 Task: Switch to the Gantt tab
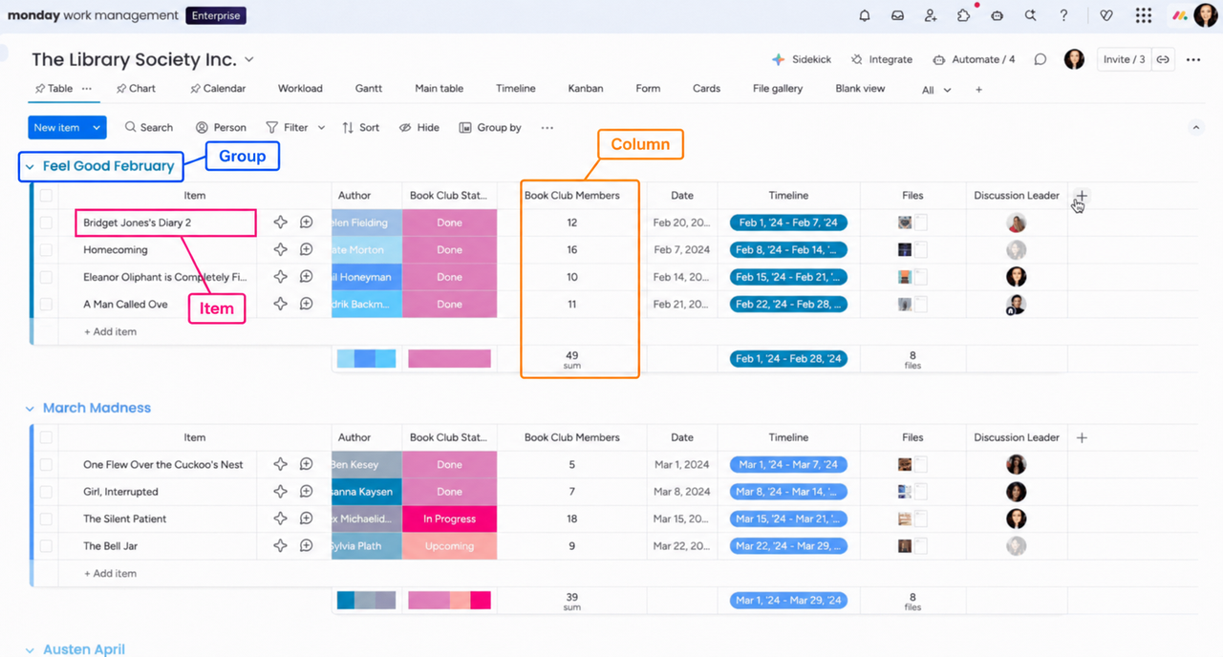(x=369, y=89)
